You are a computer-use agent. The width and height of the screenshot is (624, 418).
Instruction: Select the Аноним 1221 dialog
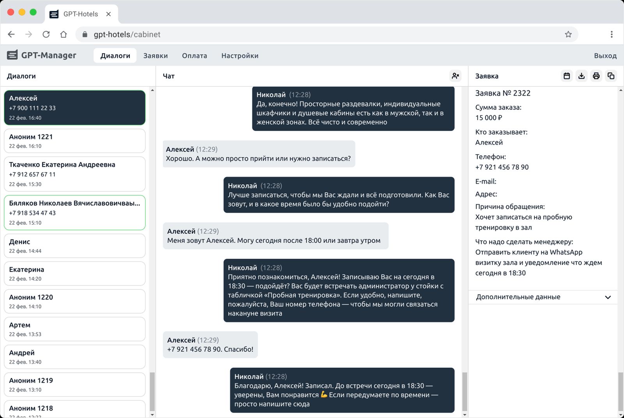coord(74,141)
